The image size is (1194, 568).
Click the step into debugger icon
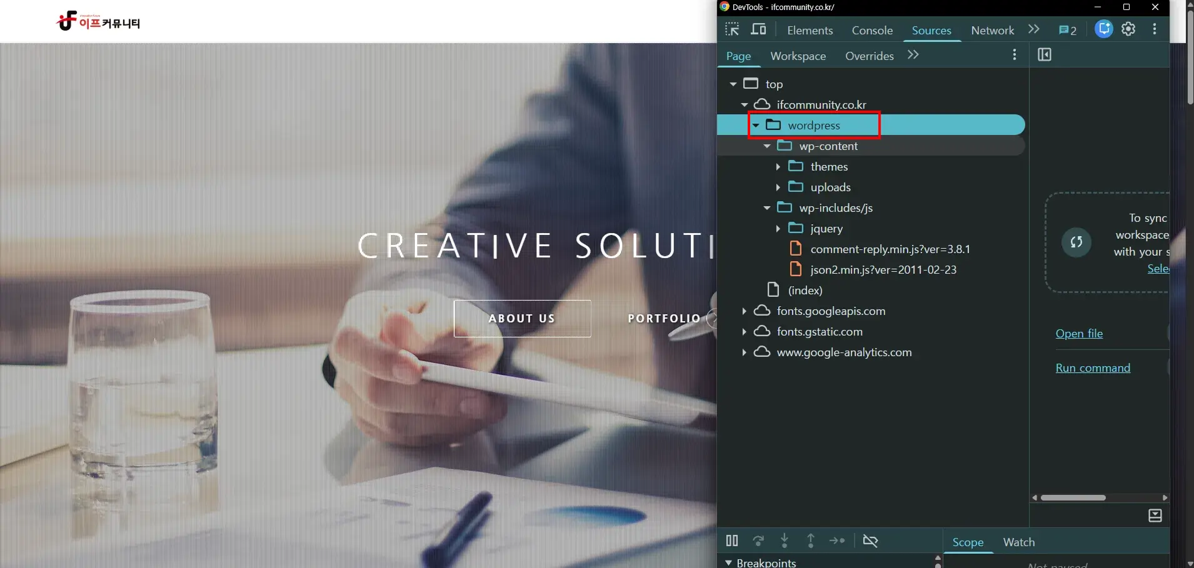tap(785, 541)
